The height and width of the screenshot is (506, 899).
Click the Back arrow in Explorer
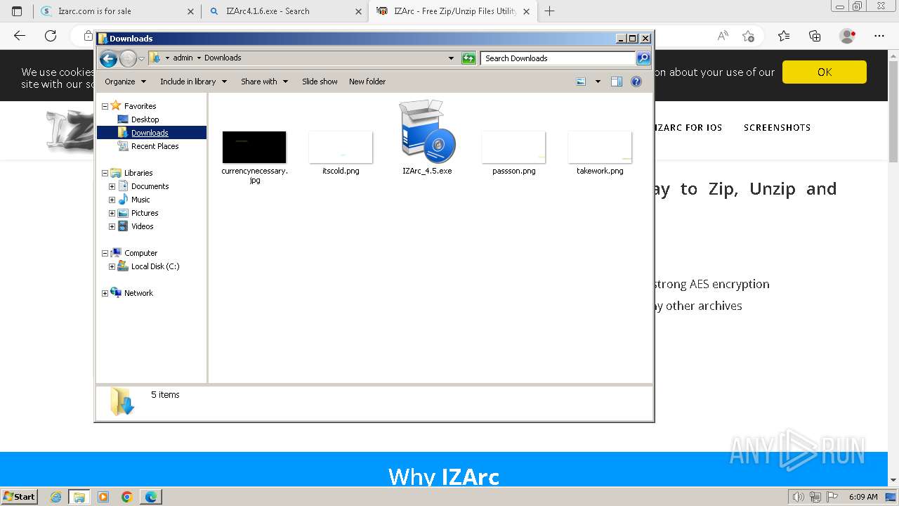108,58
